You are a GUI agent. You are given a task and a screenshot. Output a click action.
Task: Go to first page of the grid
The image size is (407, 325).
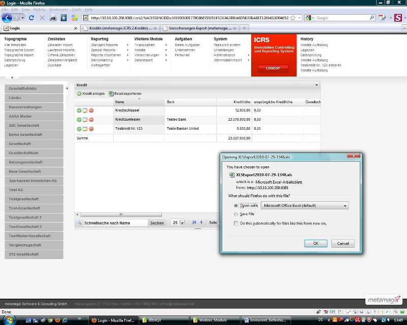pyautogui.click(x=194, y=223)
